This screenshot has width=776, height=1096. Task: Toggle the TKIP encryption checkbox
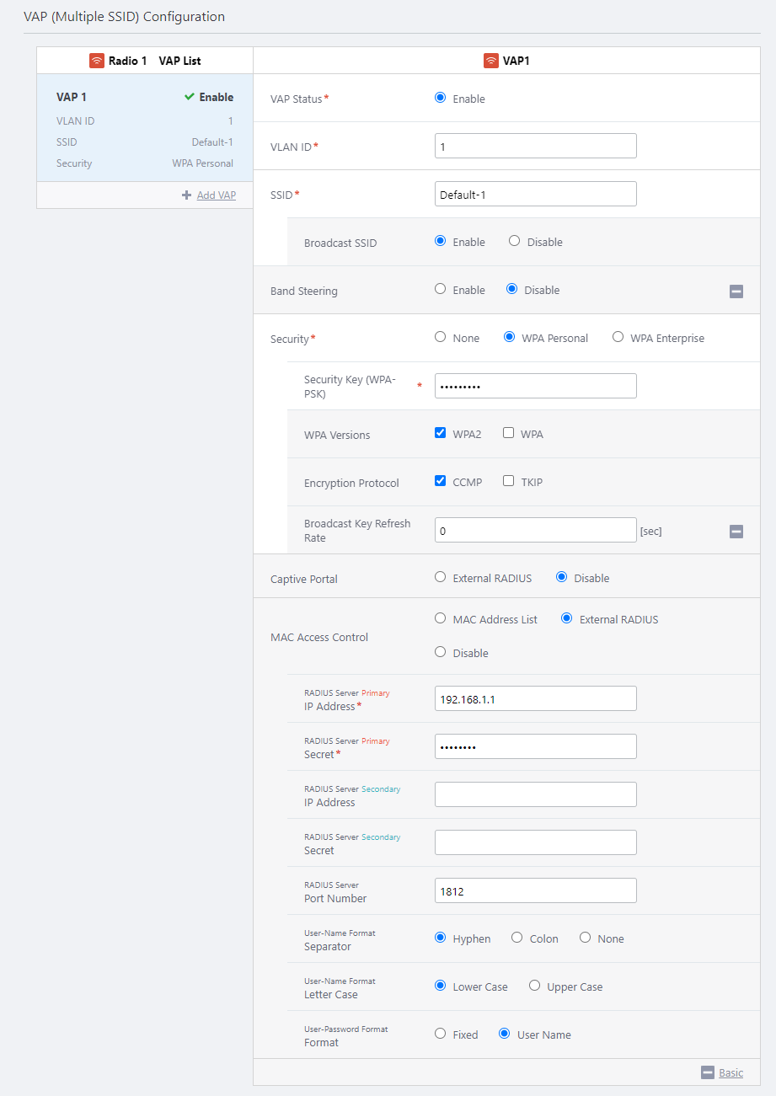click(508, 481)
